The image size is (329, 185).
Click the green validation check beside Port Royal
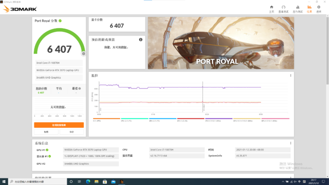[x=60, y=21]
